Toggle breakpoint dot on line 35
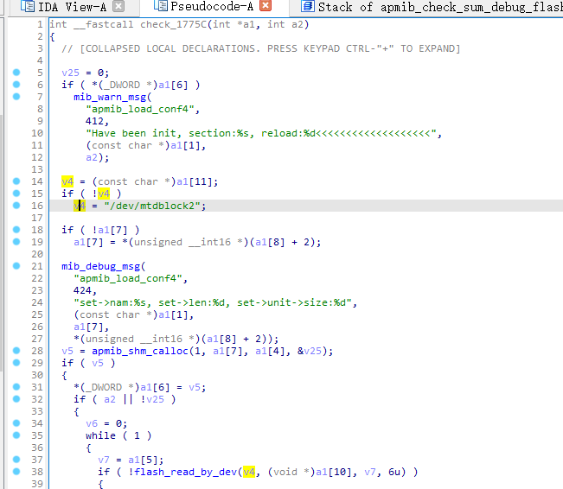Image resolution: width=563 pixels, height=489 pixels. 16,435
